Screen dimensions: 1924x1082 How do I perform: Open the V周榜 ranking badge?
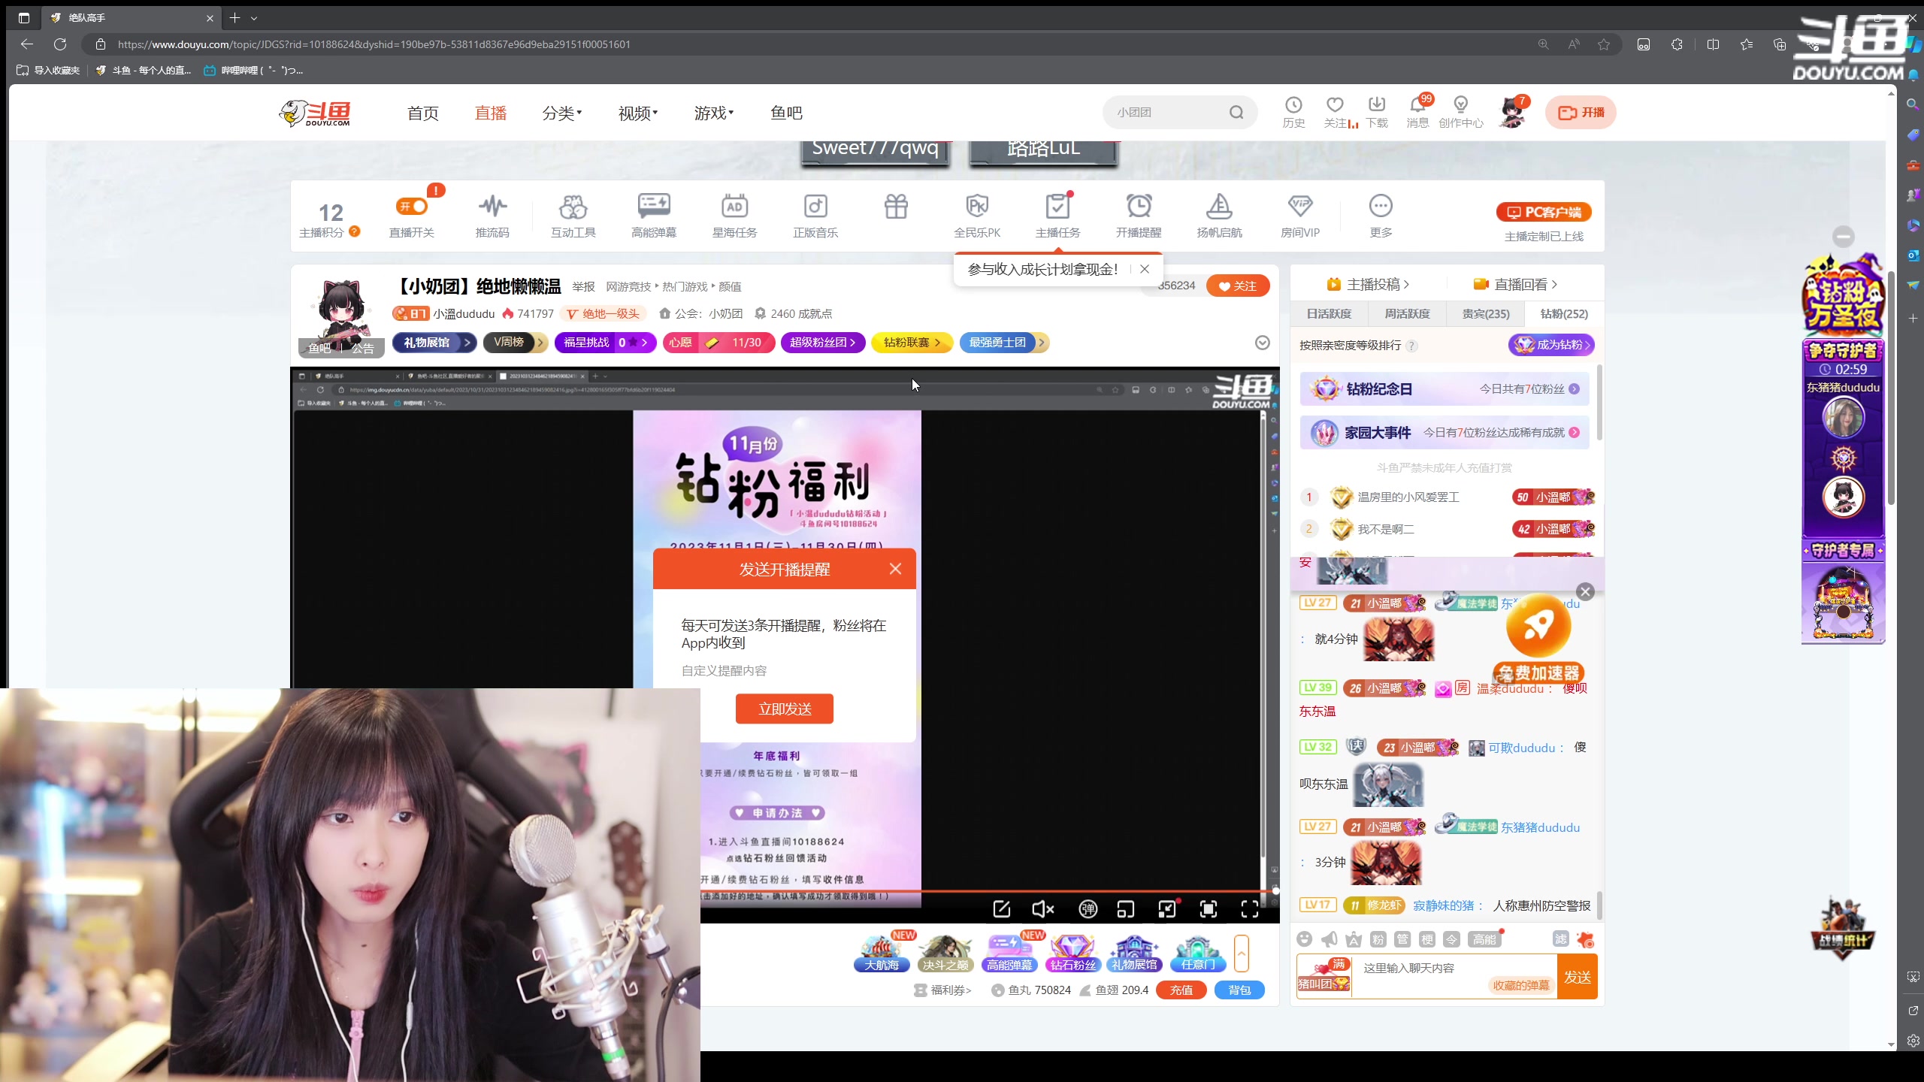click(x=516, y=343)
